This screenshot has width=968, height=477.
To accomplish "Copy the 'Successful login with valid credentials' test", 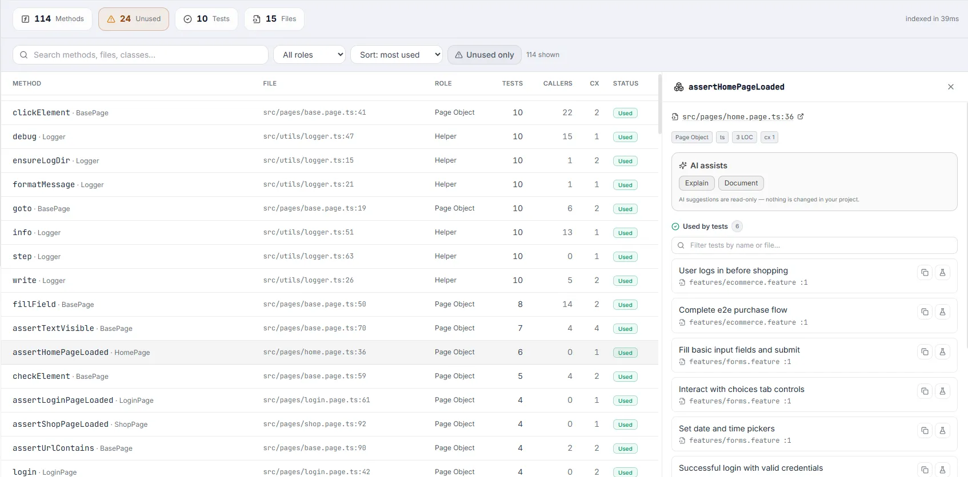I will click(925, 470).
